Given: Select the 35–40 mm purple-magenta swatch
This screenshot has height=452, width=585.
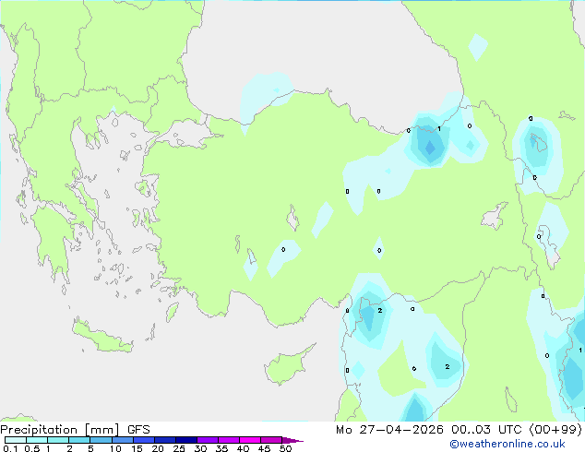Looking at the screenshot, I should (229, 440).
